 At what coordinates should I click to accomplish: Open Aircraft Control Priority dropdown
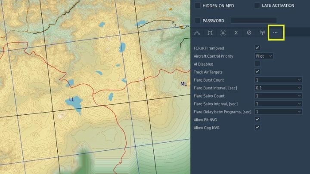[x=264, y=56]
